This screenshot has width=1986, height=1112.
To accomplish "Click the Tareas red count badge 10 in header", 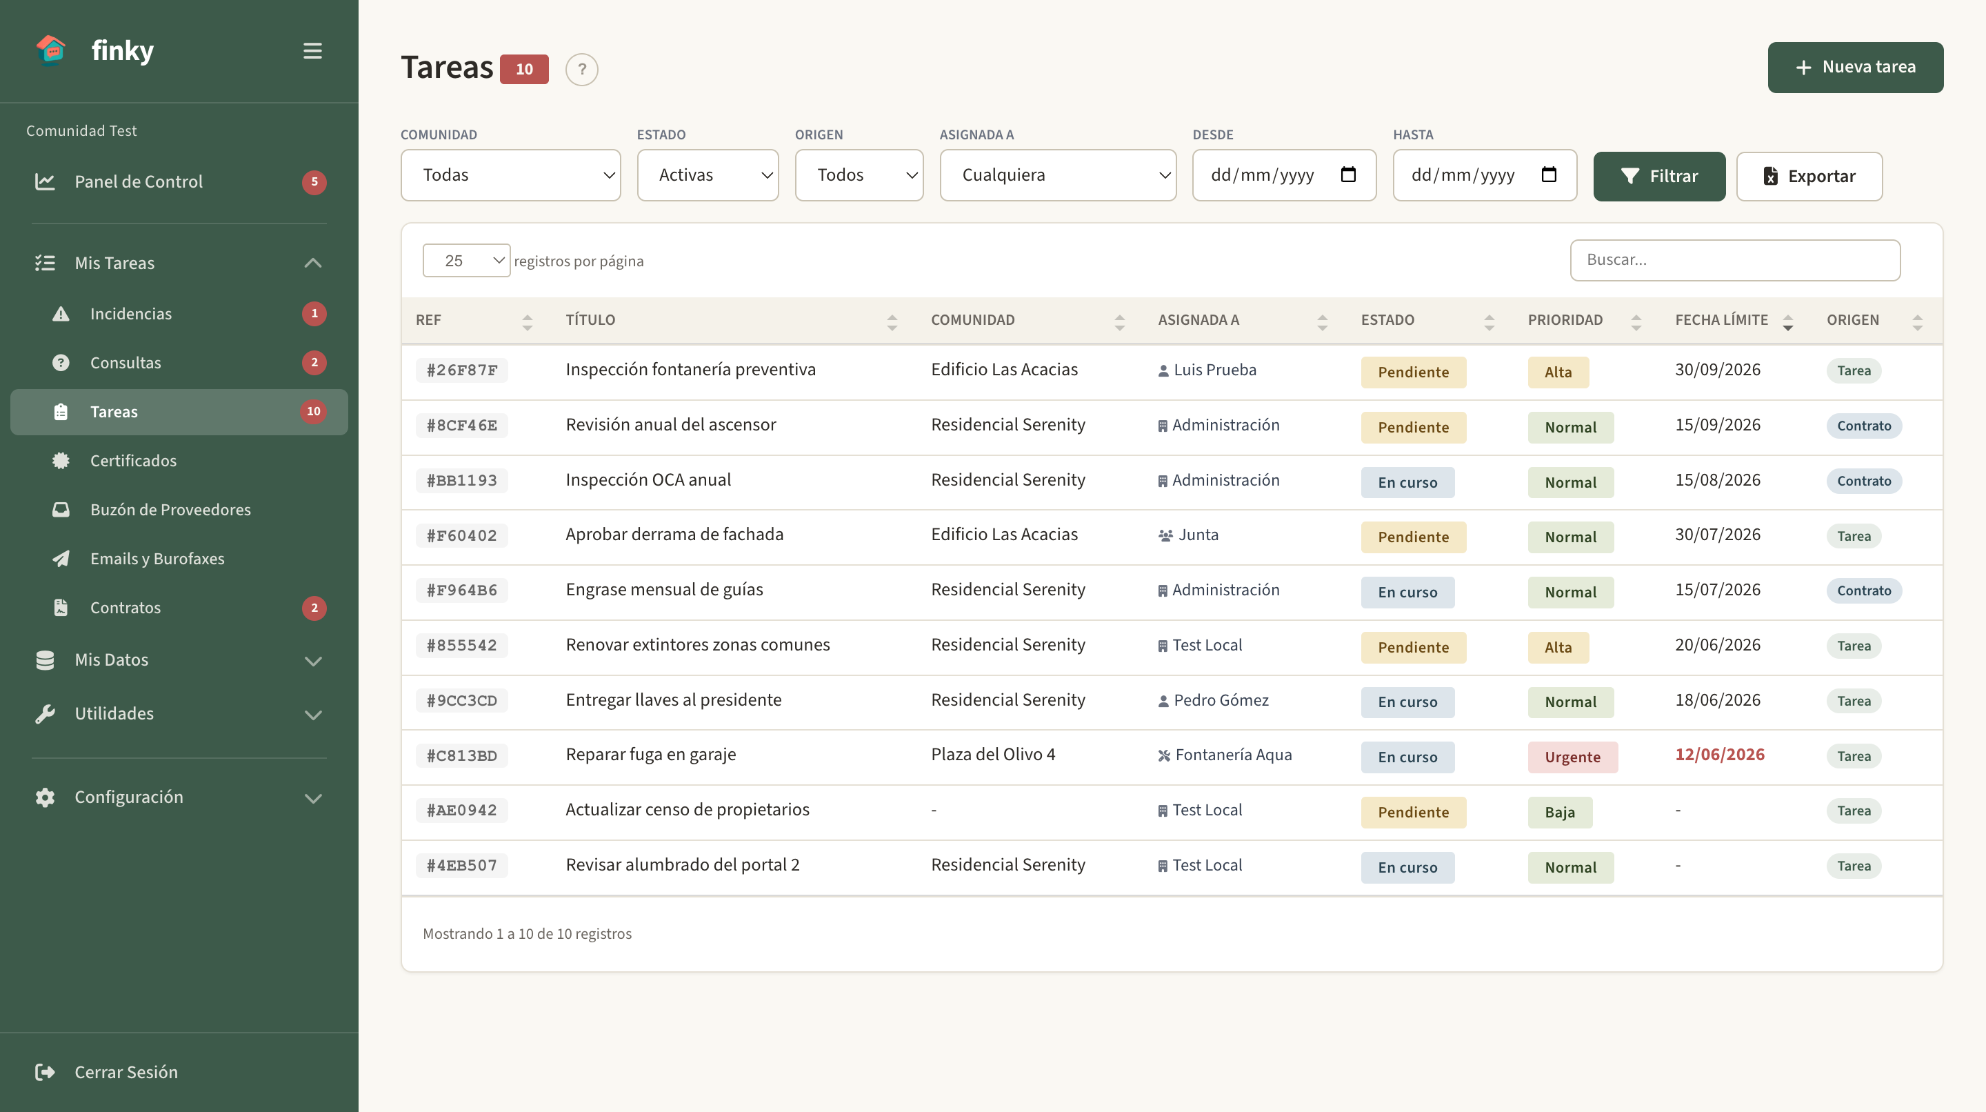I will (x=524, y=70).
